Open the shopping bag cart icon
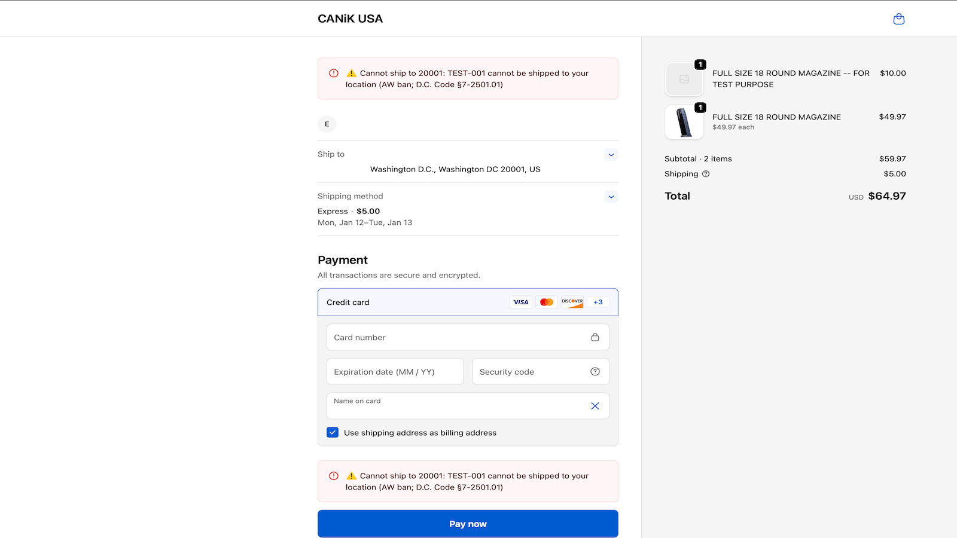The width and height of the screenshot is (957, 538). click(x=898, y=19)
